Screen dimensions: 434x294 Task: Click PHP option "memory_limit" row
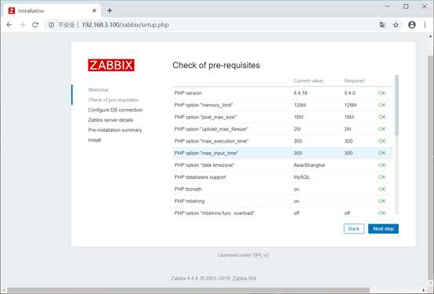282,105
